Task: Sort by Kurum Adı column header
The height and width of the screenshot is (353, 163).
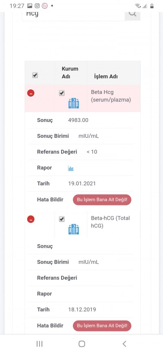Action: pos(70,73)
